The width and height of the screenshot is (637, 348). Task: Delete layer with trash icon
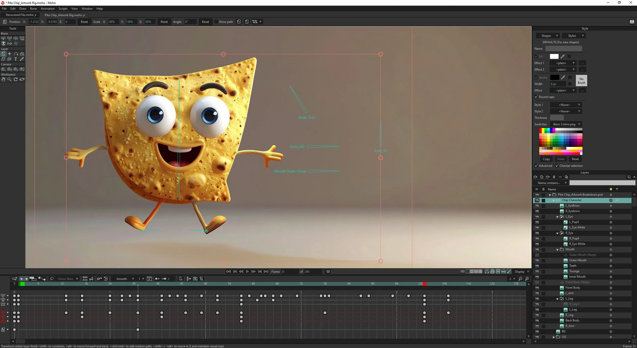click(x=554, y=177)
